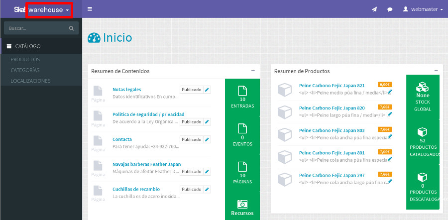
Task: Open Peine Carbono Fejic Japan 821 link
Action: click(332, 86)
